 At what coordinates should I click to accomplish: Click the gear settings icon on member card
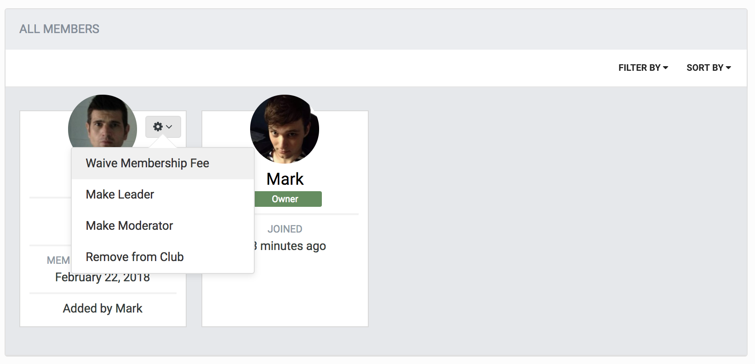coord(158,126)
